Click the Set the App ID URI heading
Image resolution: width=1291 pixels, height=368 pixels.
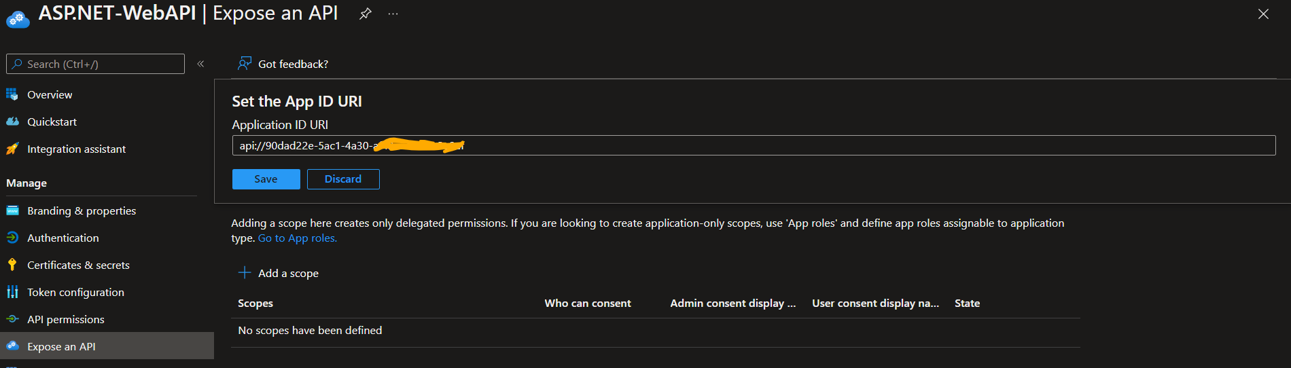(x=297, y=101)
